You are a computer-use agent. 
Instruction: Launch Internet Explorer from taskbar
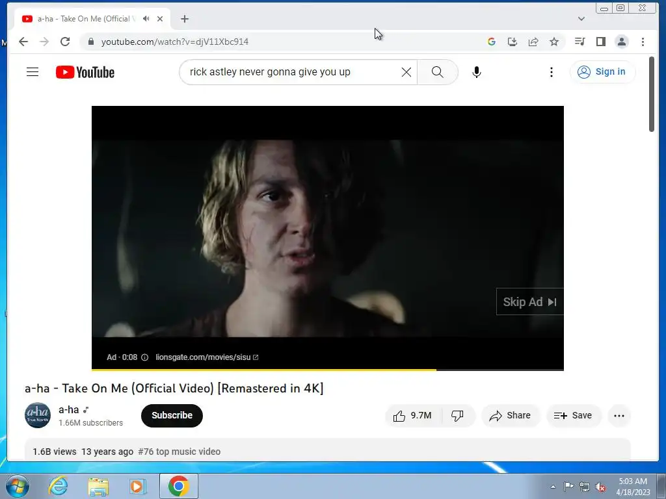coord(58,486)
